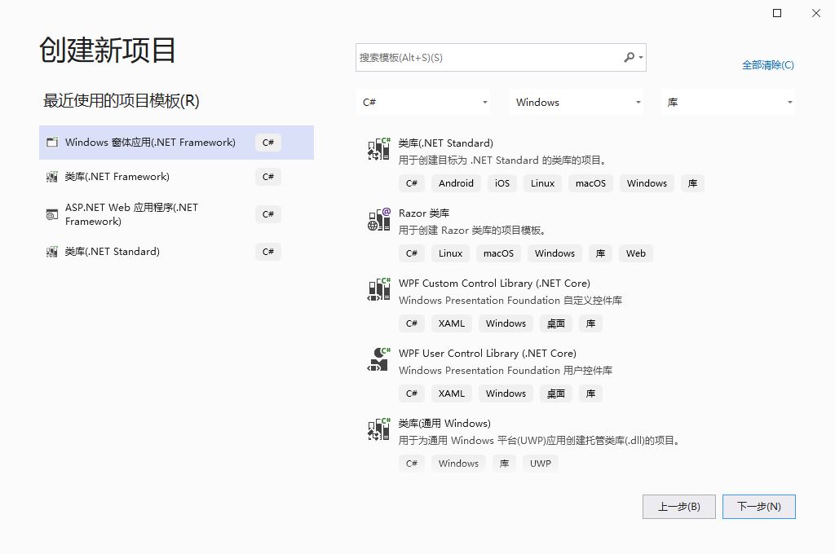835x554 pixels.
Task: Click the Windows 窗体应用 recent template icon
Action: [51, 142]
